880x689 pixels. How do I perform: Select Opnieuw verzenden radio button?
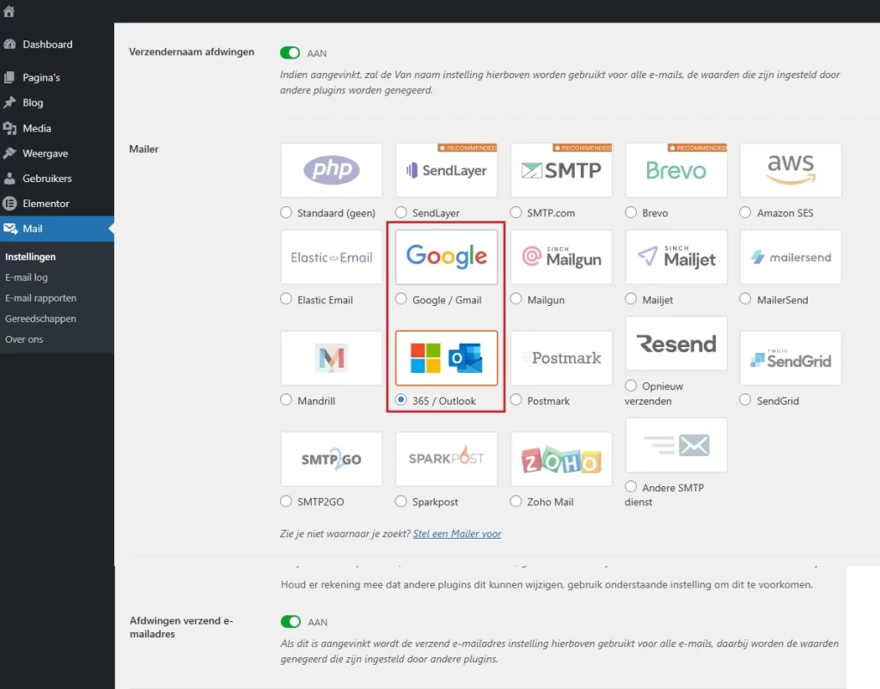(x=631, y=386)
